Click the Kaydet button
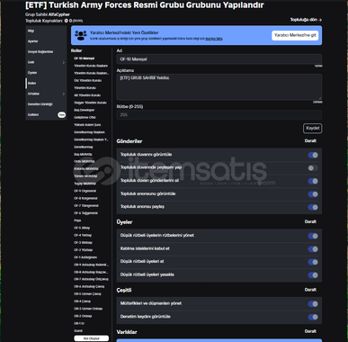The width and height of the screenshot is (348, 342). pyautogui.click(x=313, y=128)
